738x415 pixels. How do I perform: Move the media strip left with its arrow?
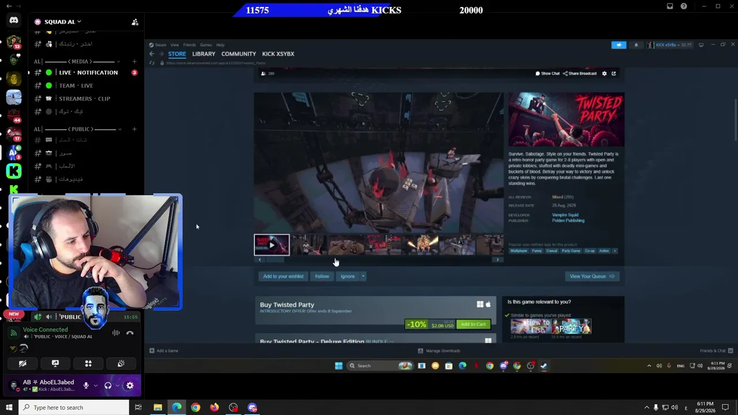(259, 260)
